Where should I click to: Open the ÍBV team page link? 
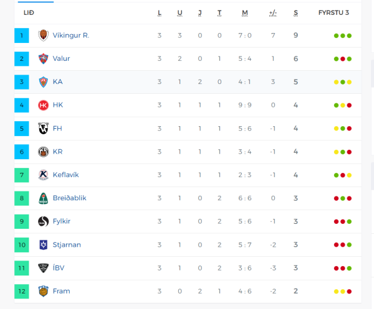tap(59, 268)
